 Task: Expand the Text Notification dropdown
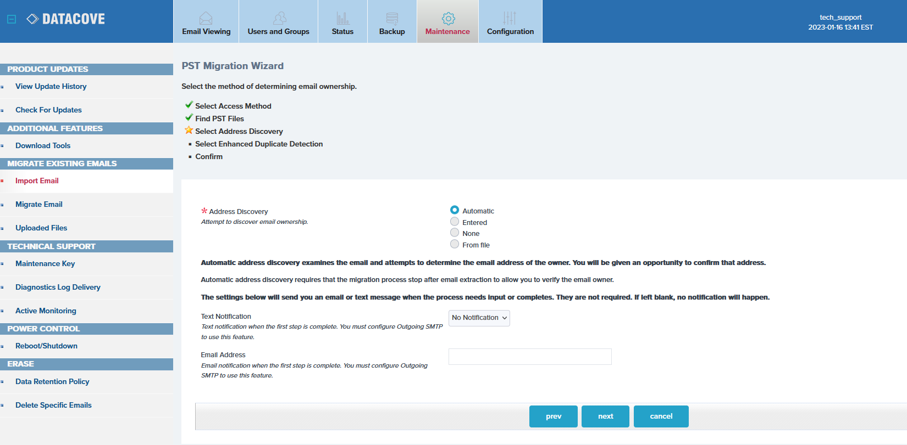pos(479,318)
